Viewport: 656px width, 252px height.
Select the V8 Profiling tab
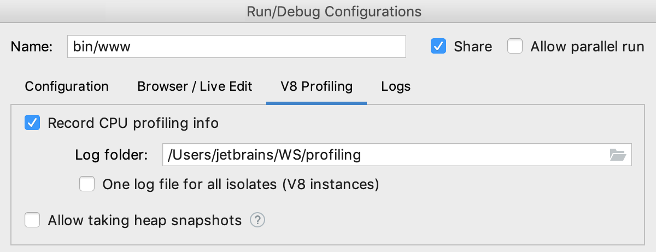pyautogui.click(x=317, y=86)
